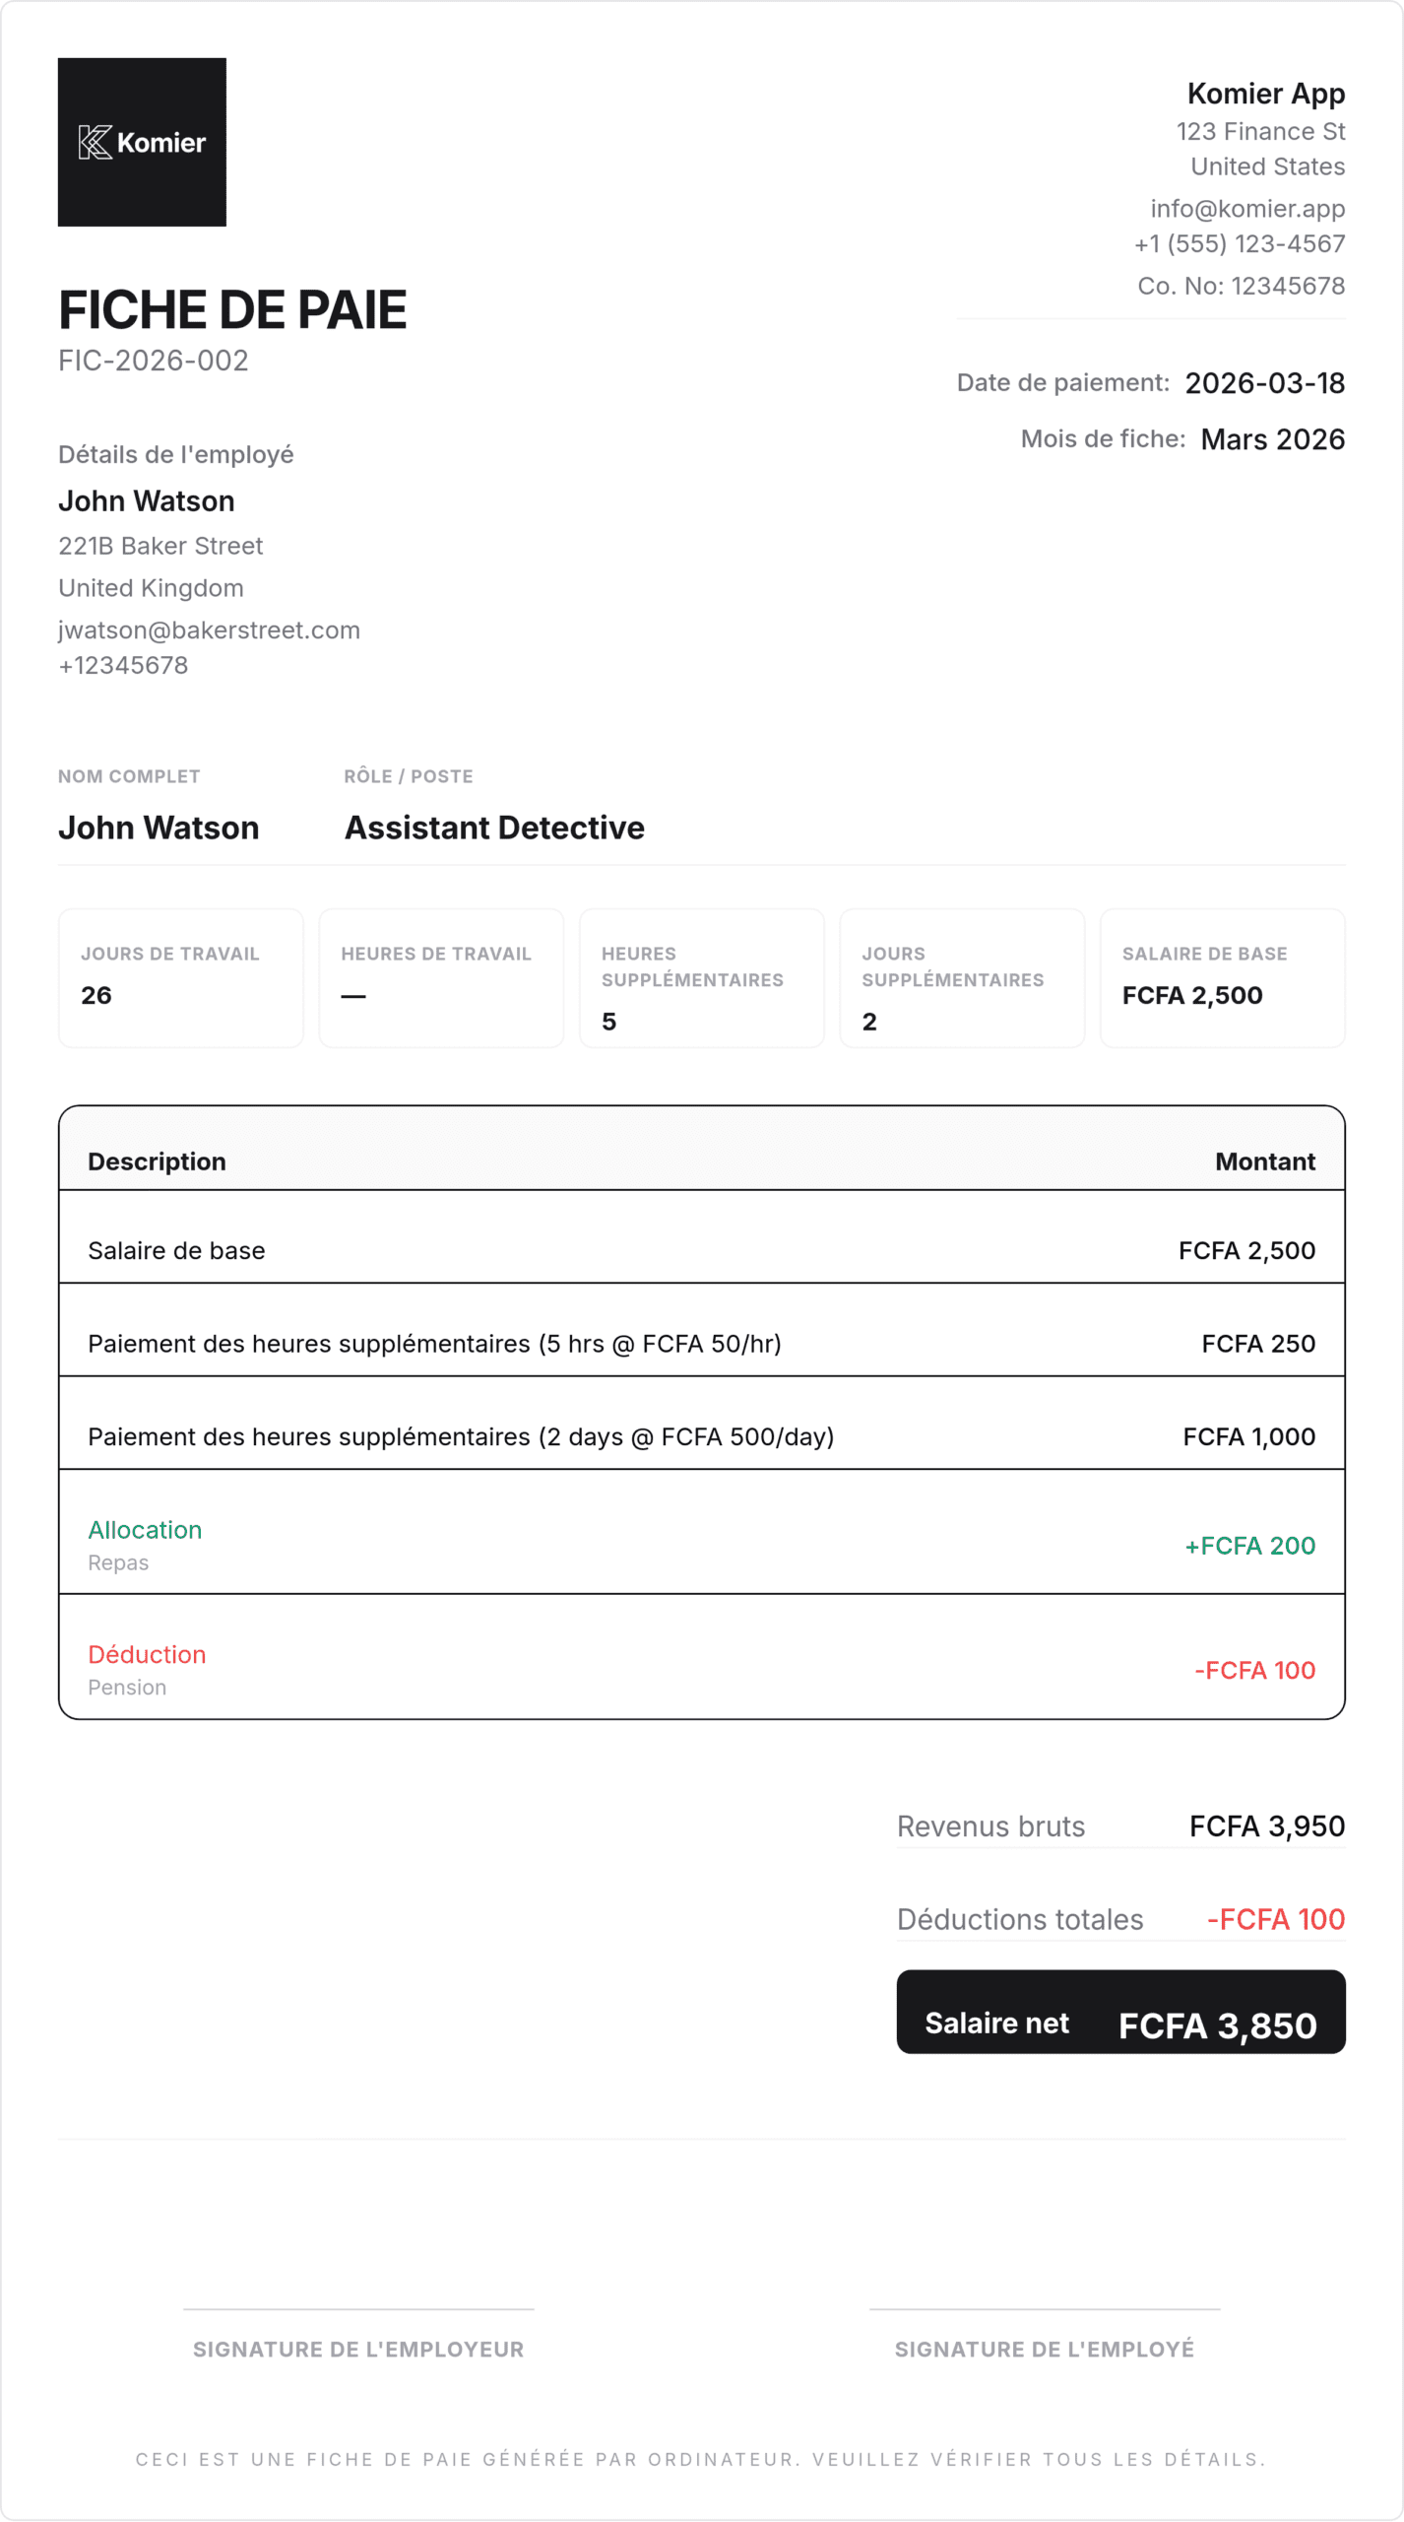This screenshot has width=1404, height=2522.
Task: Click the company phone +1 (555) 123-4567
Action: tap(1239, 243)
